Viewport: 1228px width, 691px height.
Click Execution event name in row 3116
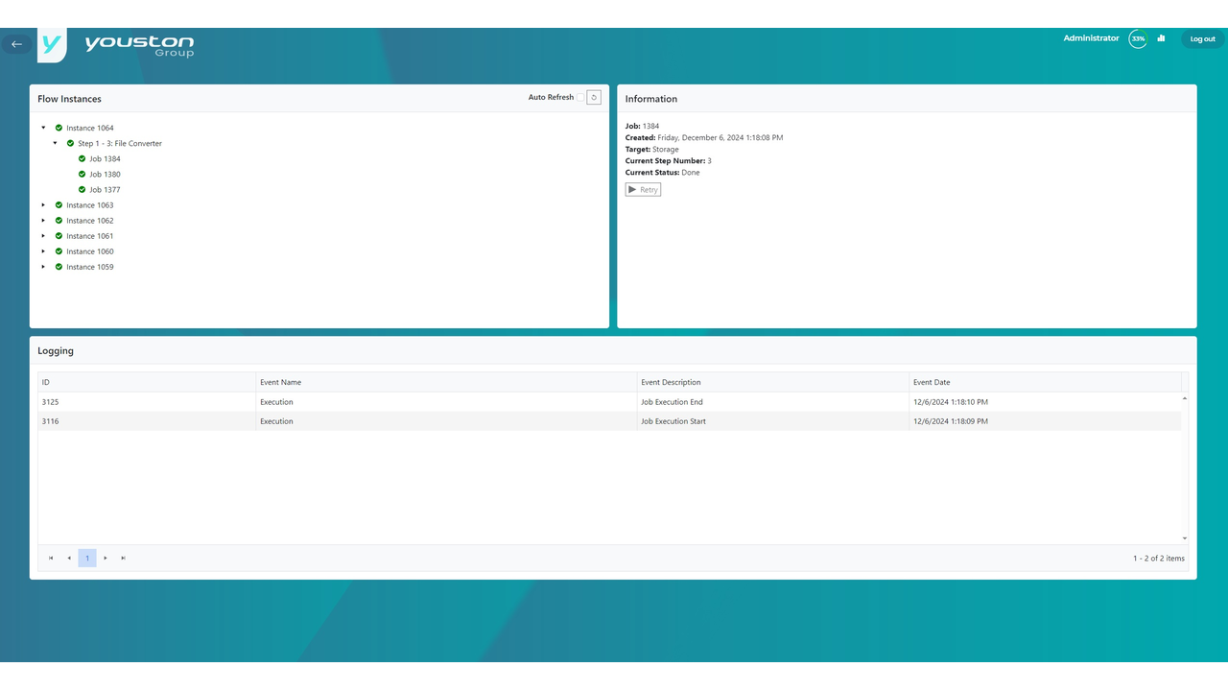point(447,421)
